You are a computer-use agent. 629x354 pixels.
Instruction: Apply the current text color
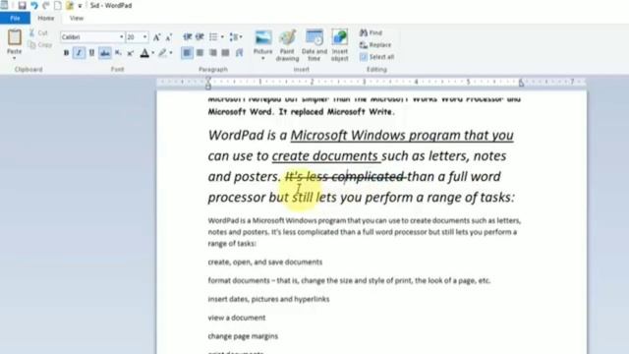coord(144,52)
